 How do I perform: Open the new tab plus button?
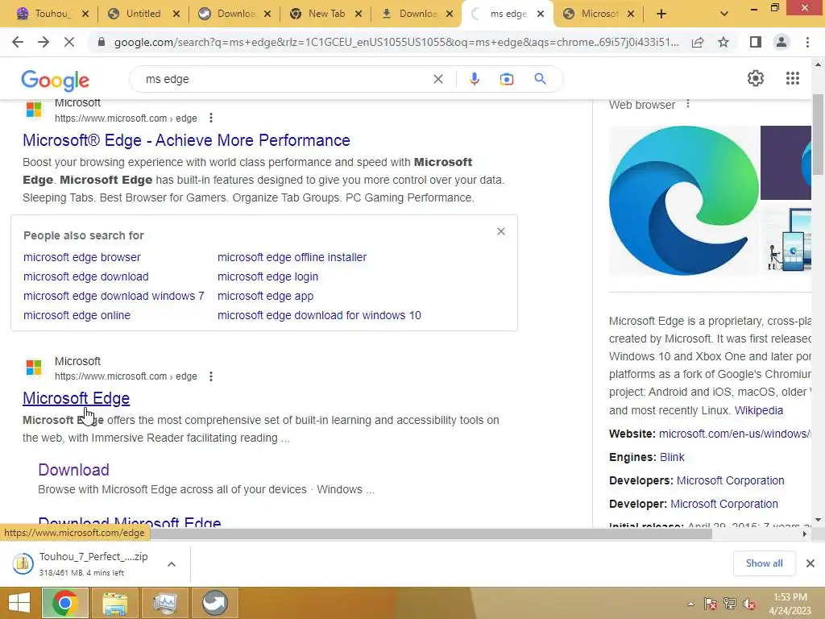661,15
